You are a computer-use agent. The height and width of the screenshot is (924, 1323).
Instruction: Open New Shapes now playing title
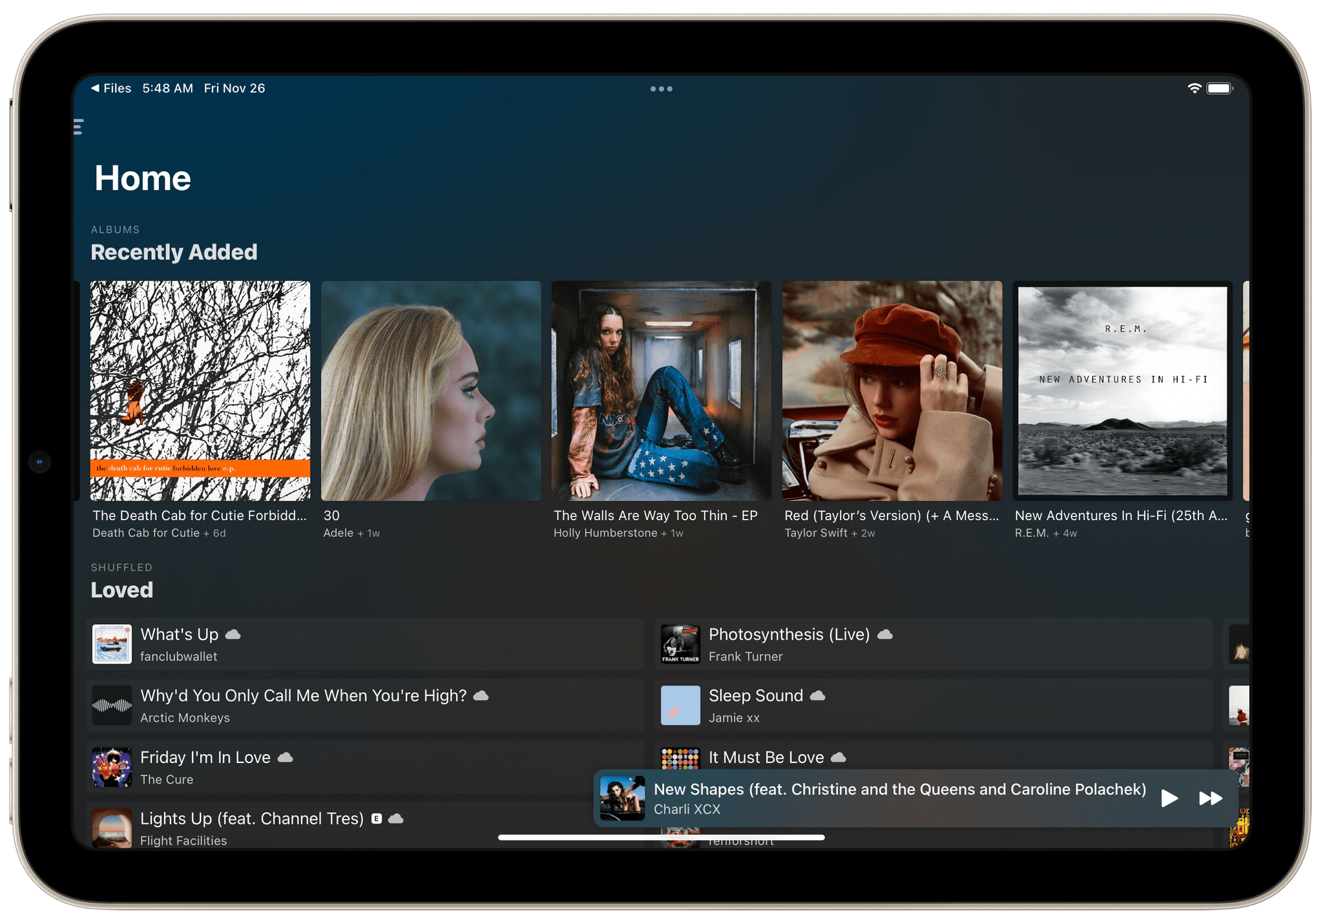coord(900,789)
